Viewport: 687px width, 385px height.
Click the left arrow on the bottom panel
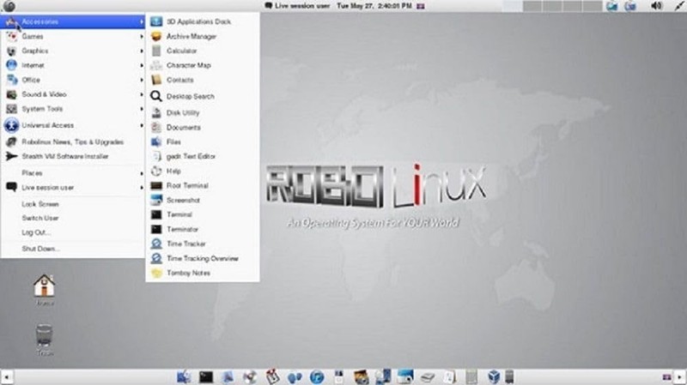[x=7, y=376]
